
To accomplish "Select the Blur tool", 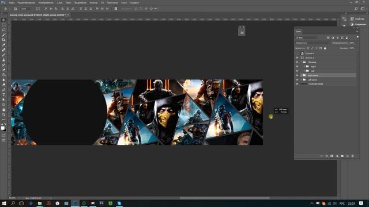I will coord(3,80).
